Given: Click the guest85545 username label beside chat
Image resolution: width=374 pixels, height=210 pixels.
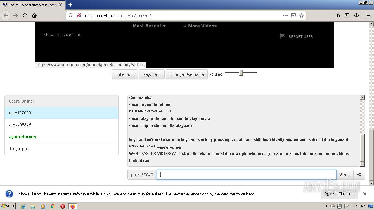Looking at the screenshot, I should click(142, 175).
